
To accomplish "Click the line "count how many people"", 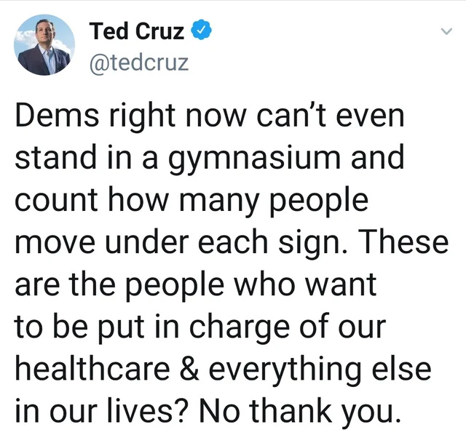I will (x=191, y=201).
